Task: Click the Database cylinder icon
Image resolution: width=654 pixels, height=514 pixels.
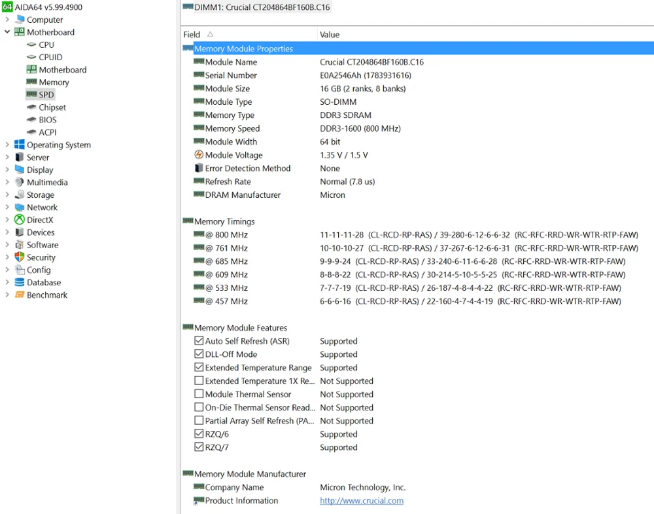Action: pos(19,282)
